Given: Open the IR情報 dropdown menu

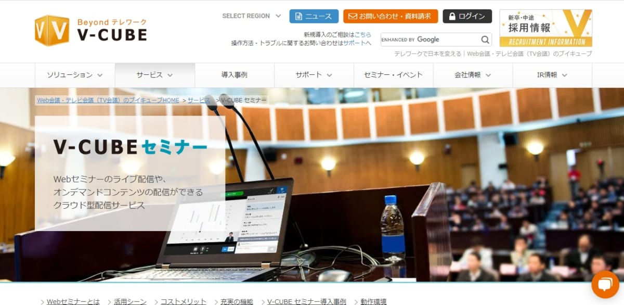Looking at the screenshot, I should pyautogui.click(x=552, y=75).
